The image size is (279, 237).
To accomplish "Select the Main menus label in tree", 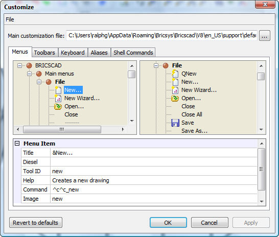I will [x=59, y=74].
